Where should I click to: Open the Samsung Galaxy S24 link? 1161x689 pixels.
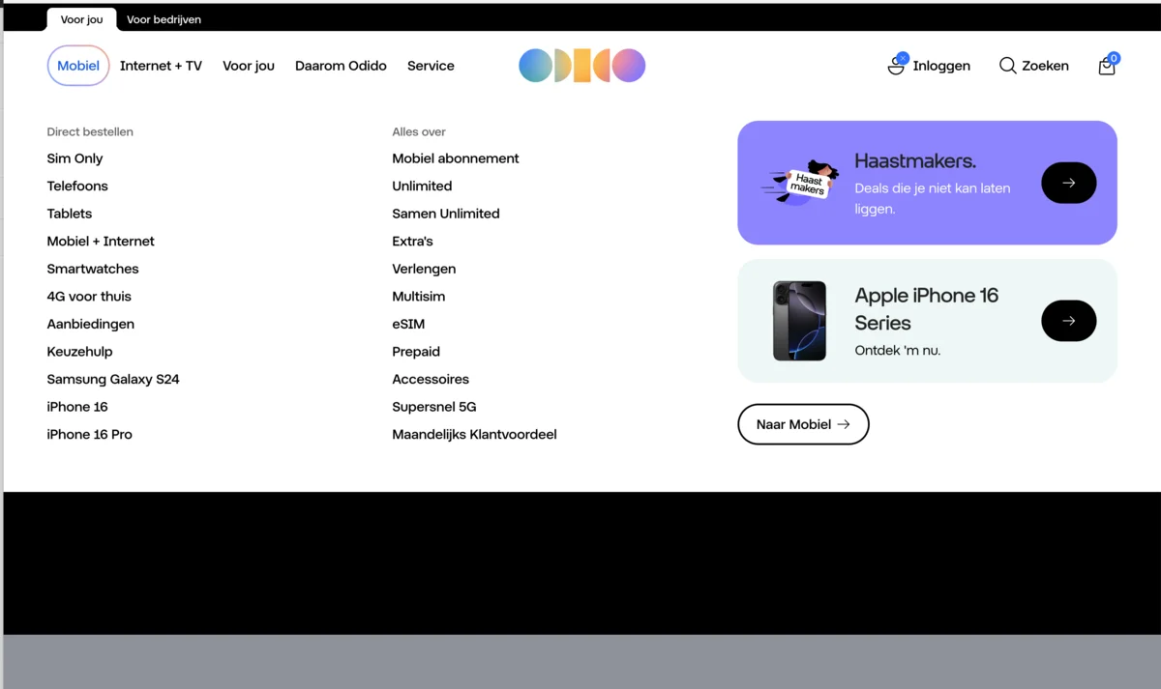tap(113, 379)
